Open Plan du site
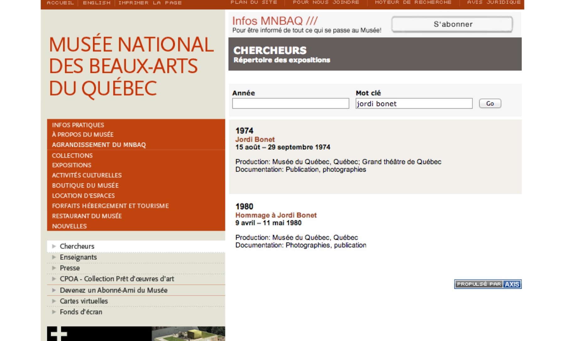Viewport: 565px width, 341px height. coord(254,3)
